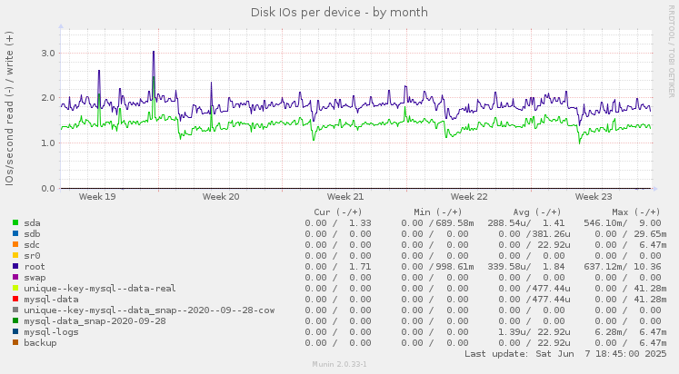Click the 'Week 22' x-axis label
Viewport: 679px width, 374px height.
click(x=469, y=197)
